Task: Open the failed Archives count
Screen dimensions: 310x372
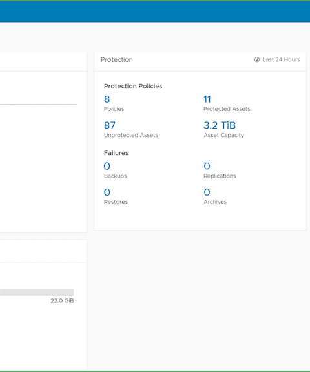Action: click(207, 192)
